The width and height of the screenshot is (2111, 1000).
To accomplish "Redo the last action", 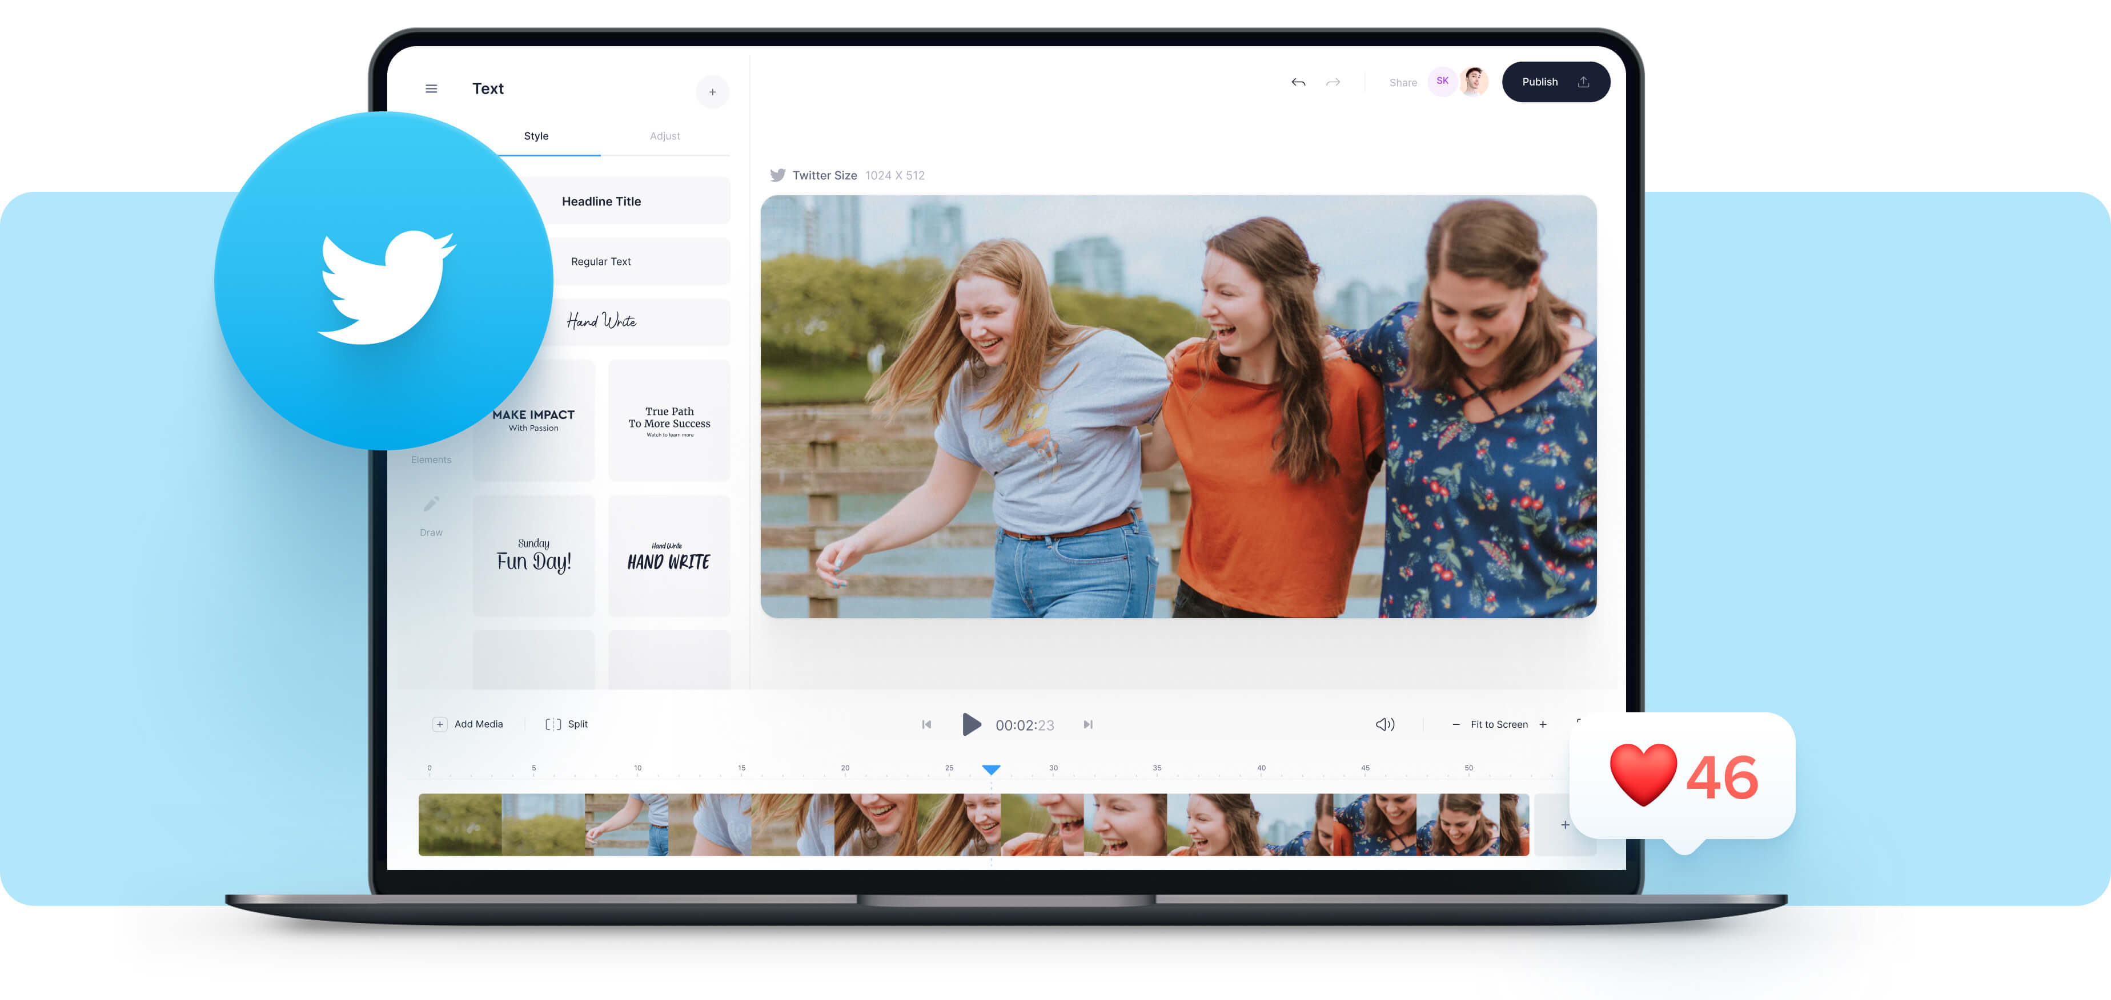I will tap(1333, 82).
